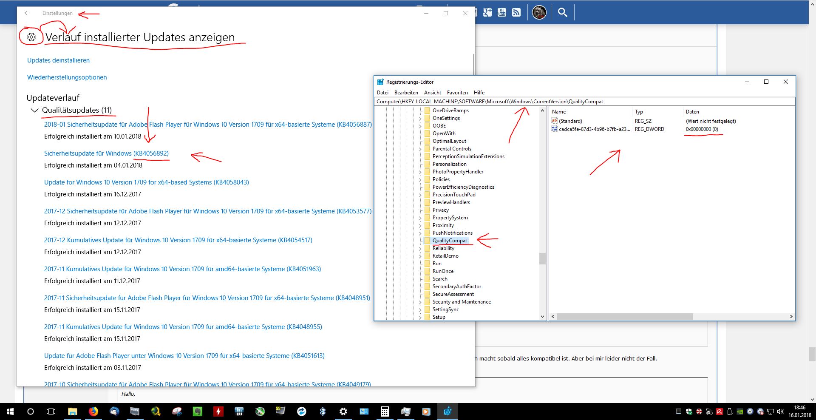Screen dimensions: 816x420
Task: Collapse the Qualitätsupdates (11) section
Action: coord(34,111)
